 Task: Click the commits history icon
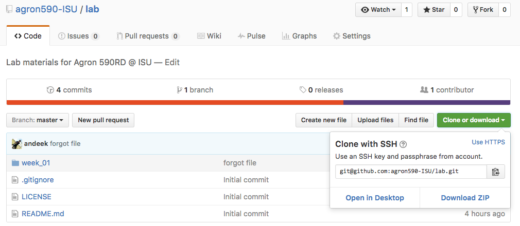click(x=50, y=90)
